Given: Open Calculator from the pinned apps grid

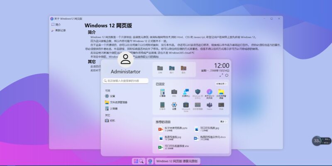Looking at the screenshot, I should pos(162,93).
